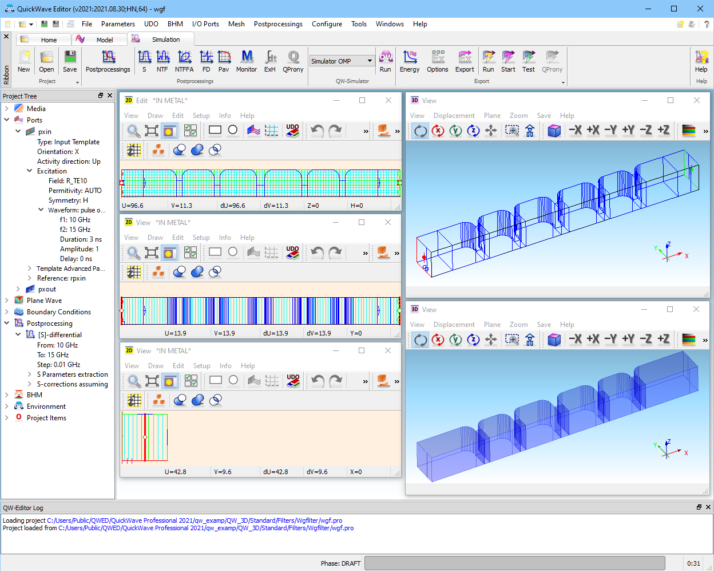Image resolution: width=714 pixels, height=572 pixels.
Task: Click the pan/move icon in upper 3D View
Action: pos(491,131)
